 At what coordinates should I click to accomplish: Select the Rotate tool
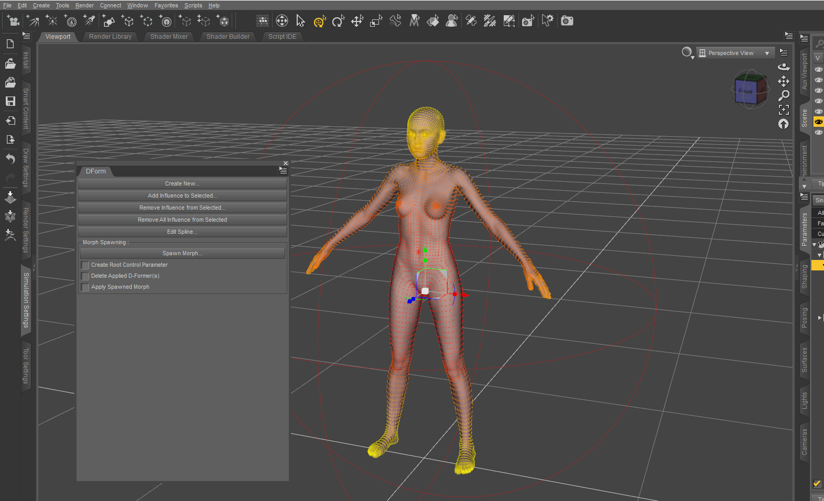339,21
